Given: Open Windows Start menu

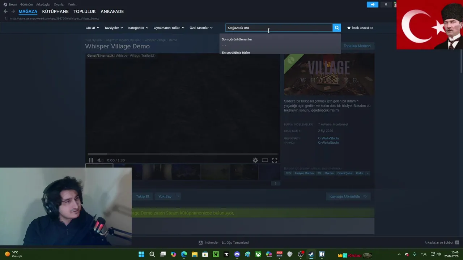Looking at the screenshot, I should click(x=141, y=255).
